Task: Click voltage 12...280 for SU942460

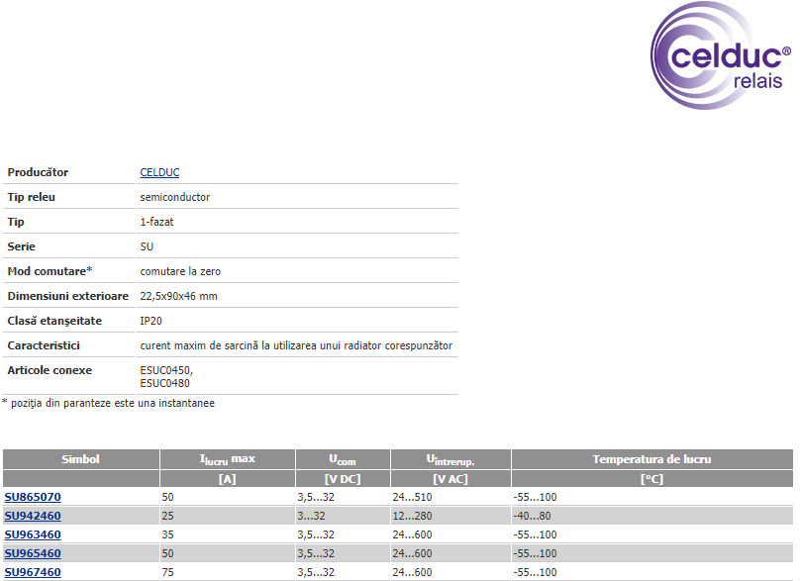Action: (412, 516)
